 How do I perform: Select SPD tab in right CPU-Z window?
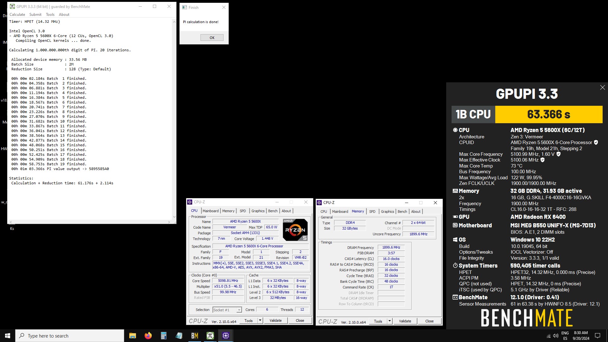[x=372, y=212]
